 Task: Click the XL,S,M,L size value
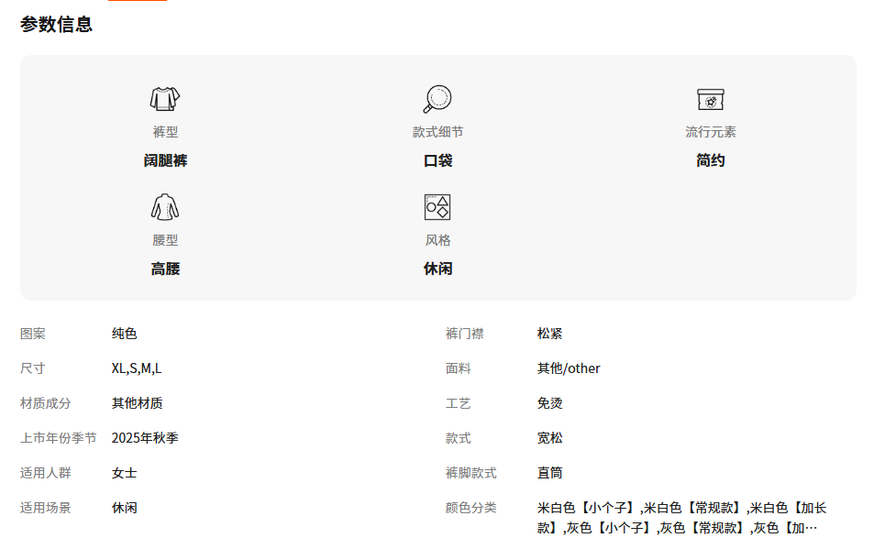[137, 368]
